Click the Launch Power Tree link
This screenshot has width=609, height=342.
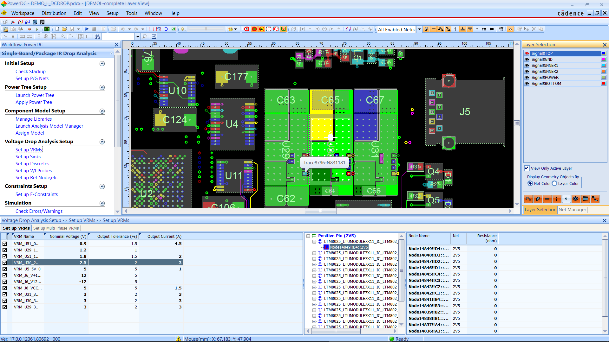[35, 95]
